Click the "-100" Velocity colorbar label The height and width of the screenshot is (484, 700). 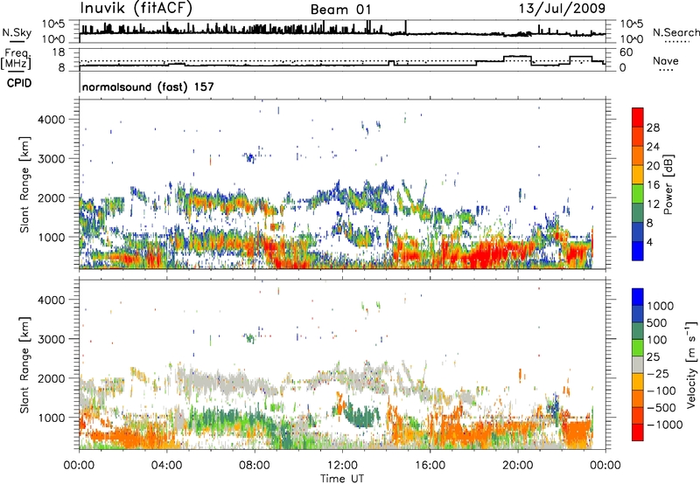pyautogui.click(x=661, y=391)
